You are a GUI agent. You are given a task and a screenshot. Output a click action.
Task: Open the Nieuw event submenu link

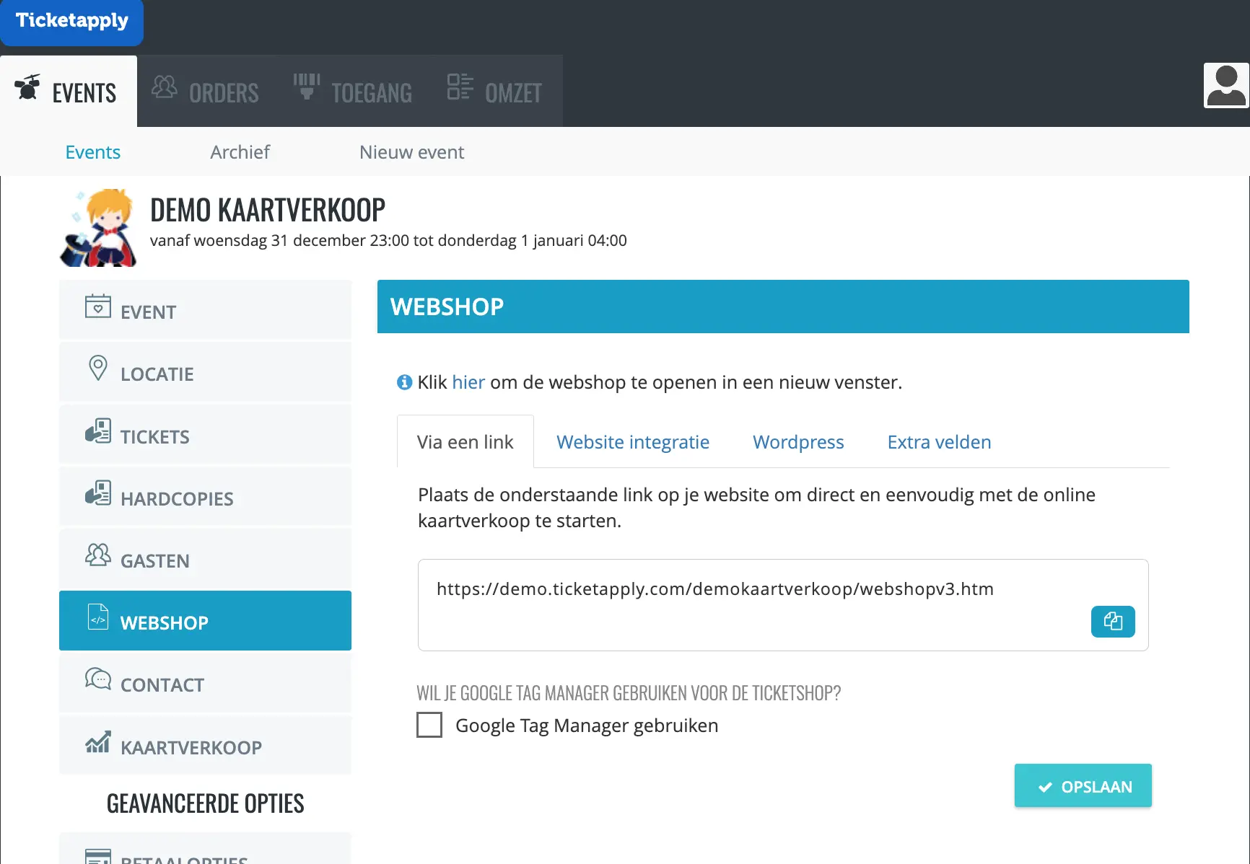coord(411,152)
